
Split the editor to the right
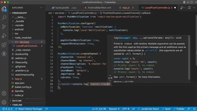pos(189,8)
